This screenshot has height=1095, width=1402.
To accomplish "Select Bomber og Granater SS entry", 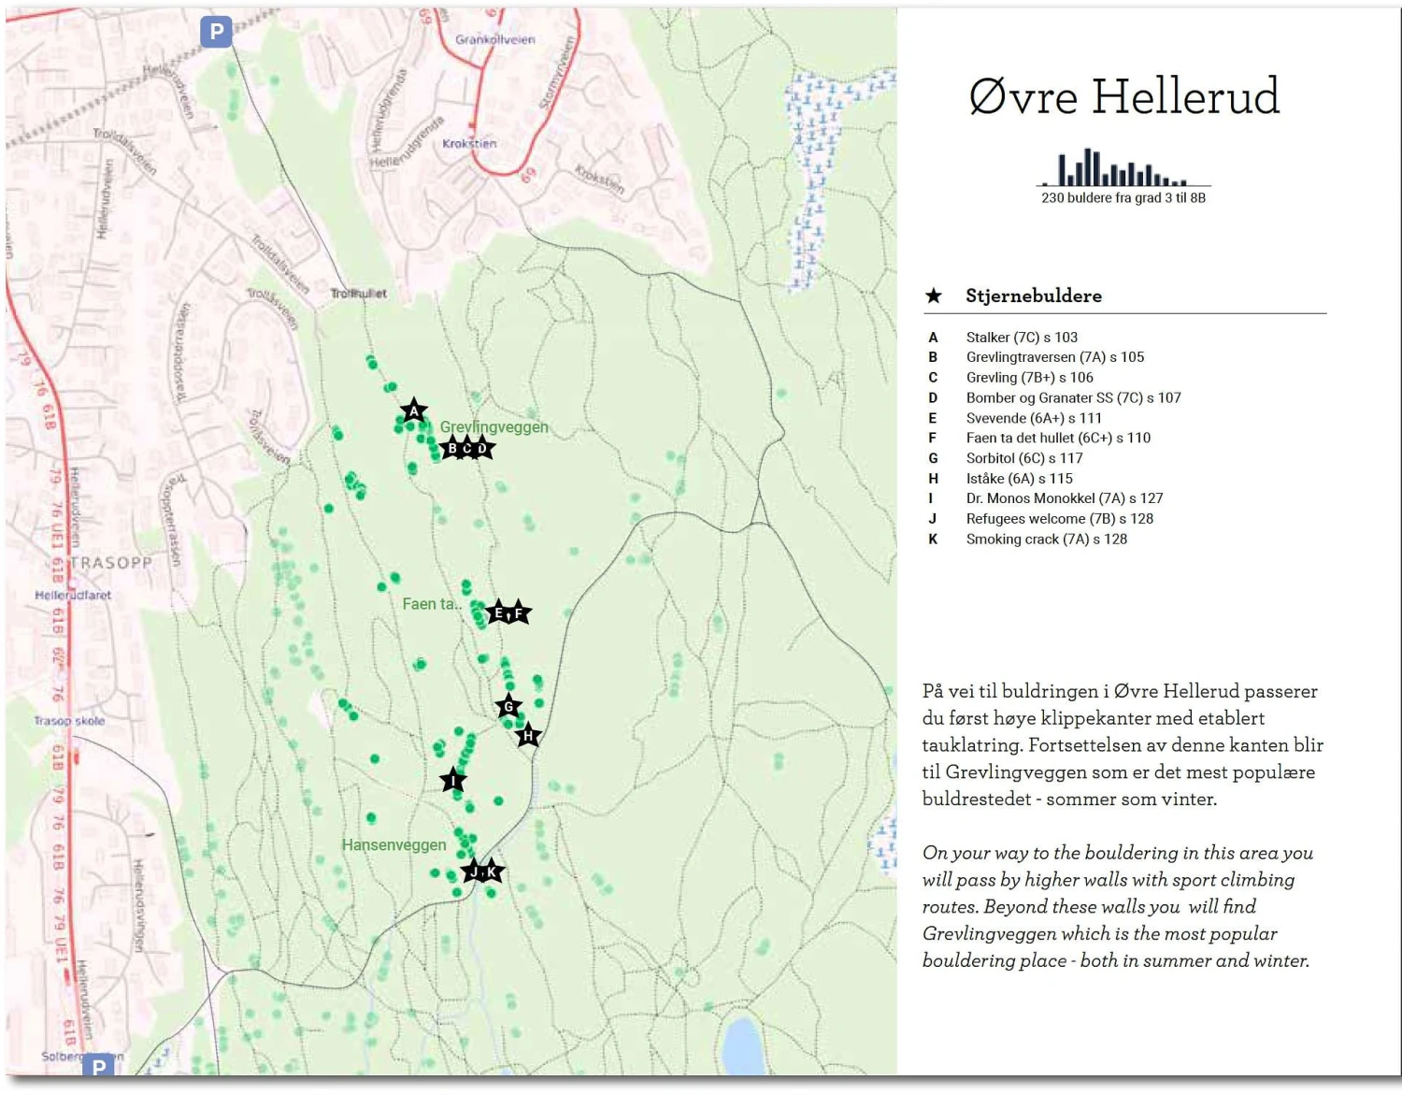I will point(1073,398).
